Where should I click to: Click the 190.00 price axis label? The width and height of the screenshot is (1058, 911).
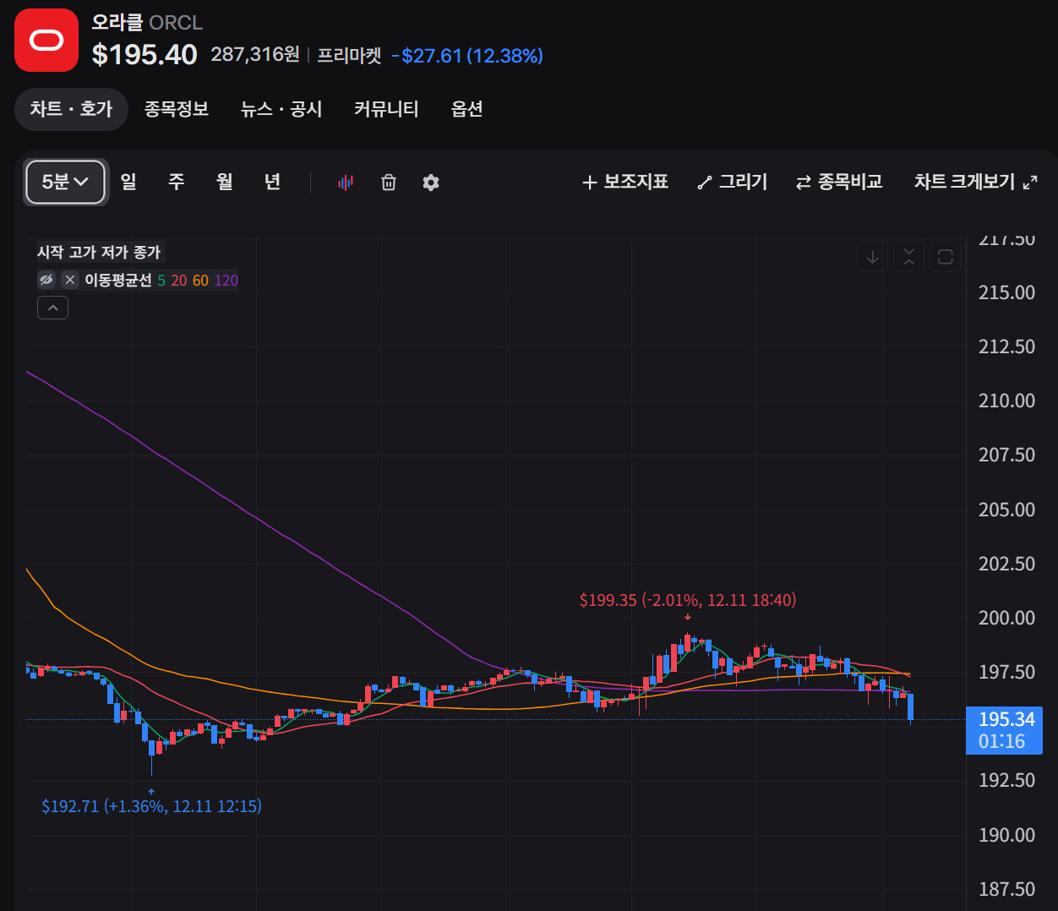[x=1006, y=835]
